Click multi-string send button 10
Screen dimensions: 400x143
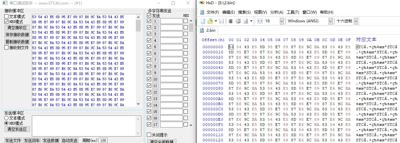(x=155, y=79)
